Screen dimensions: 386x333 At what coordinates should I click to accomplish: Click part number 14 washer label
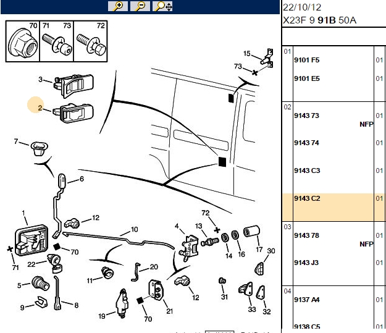229,256
